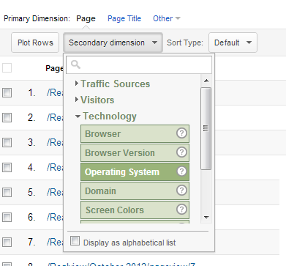
Task: Check the box for row 7
Action: (7, 242)
